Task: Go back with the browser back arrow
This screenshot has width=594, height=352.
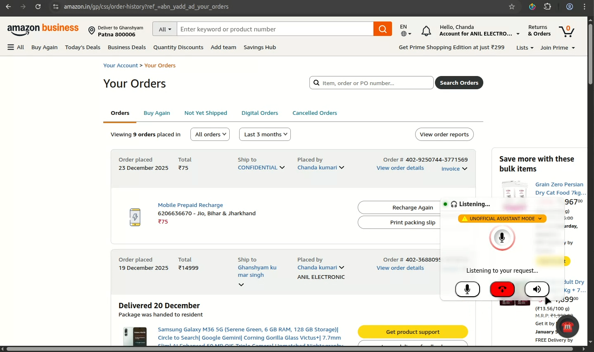Action: (8, 7)
